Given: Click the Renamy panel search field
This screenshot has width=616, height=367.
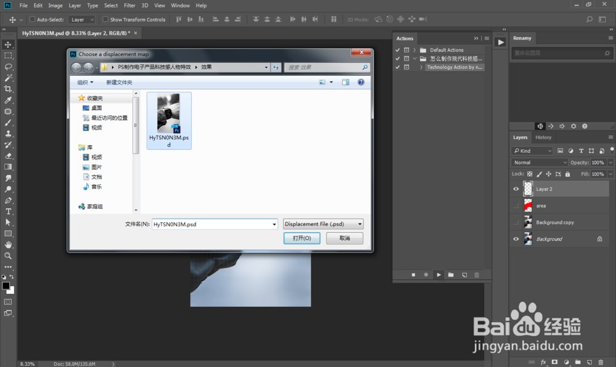Looking at the screenshot, I should [x=561, y=53].
